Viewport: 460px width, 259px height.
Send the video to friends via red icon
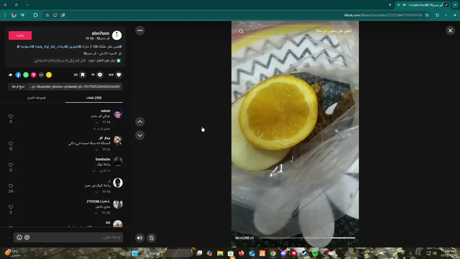pyautogui.click(x=33, y=75)
